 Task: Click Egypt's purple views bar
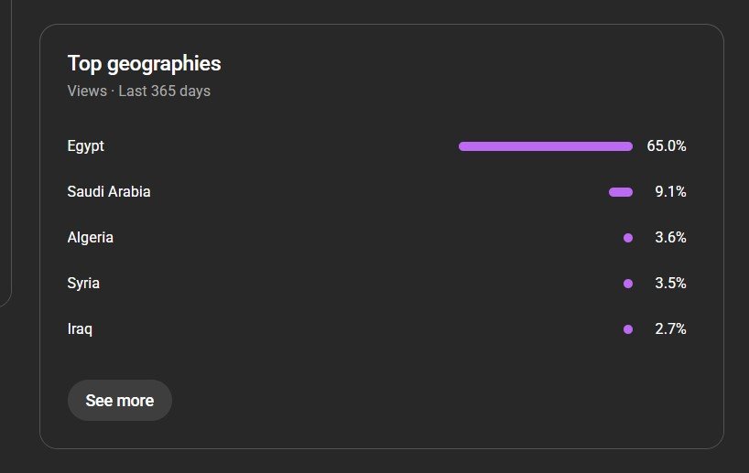[x=545, y=146]
